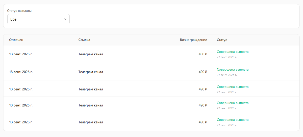Click the Оплачен column header

(x=16, y=40)
